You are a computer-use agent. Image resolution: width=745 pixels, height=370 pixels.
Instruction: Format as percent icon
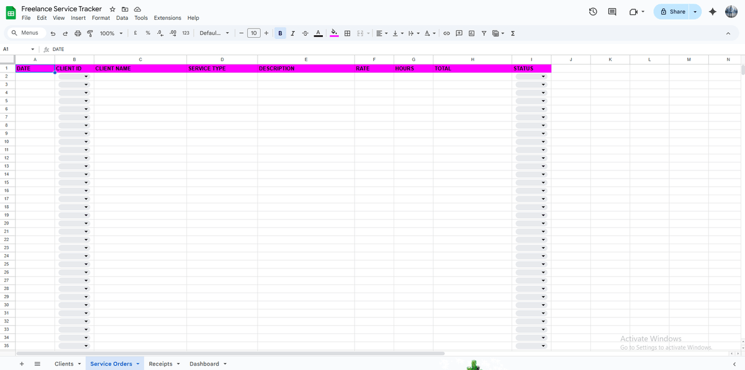148,33
